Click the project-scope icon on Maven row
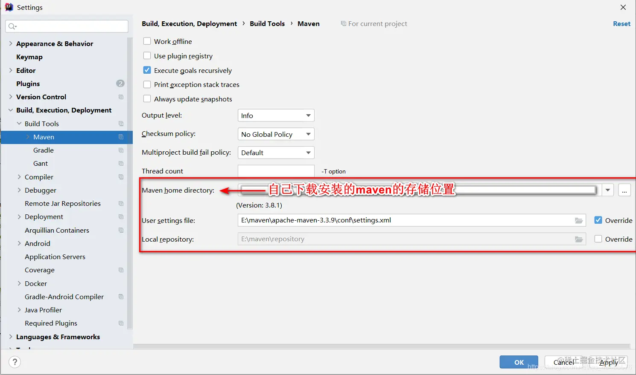636x375 pixels. pos(121,137)
